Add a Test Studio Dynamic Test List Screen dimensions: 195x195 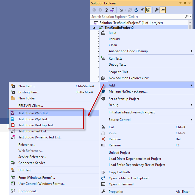coord(54,137)
